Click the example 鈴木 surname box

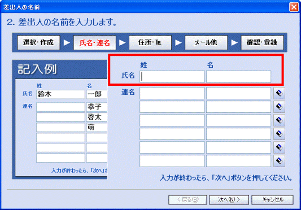click(60, 94)
